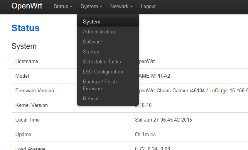Click the System section heading
Viewport: 248px width, 150px height.
[24, 46]
